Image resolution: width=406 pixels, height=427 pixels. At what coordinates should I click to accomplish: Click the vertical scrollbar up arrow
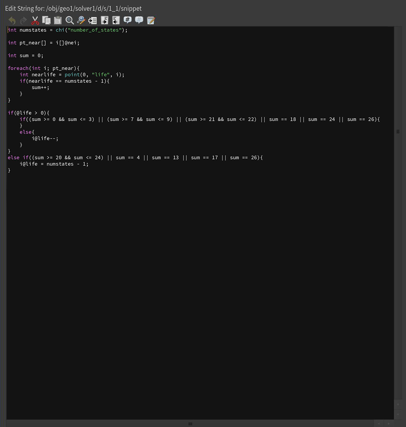[398, 404]
